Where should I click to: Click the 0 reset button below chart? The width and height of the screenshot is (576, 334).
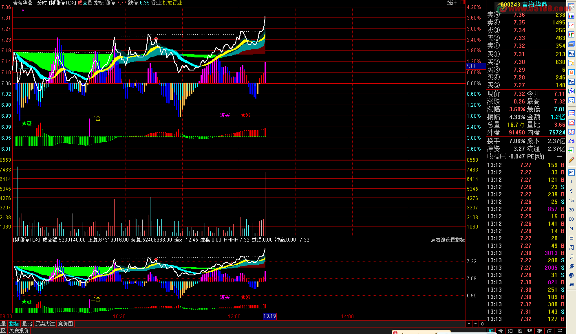[x=482, y=324]
